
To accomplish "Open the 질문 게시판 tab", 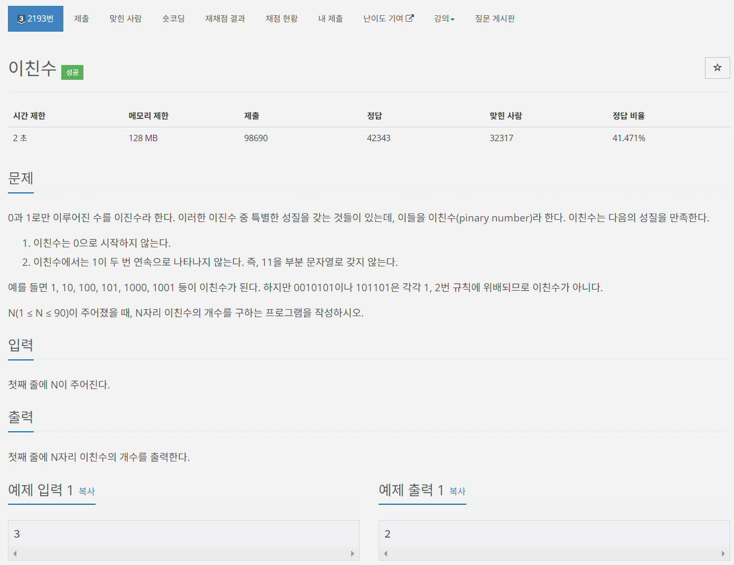I will pyautogui.click(x=495, y=18).
